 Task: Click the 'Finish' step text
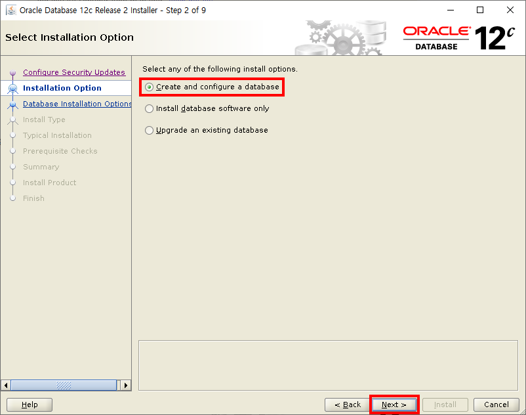click(33, 198)
